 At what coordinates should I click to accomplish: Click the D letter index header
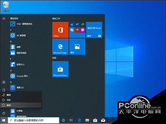coord(11,42)
